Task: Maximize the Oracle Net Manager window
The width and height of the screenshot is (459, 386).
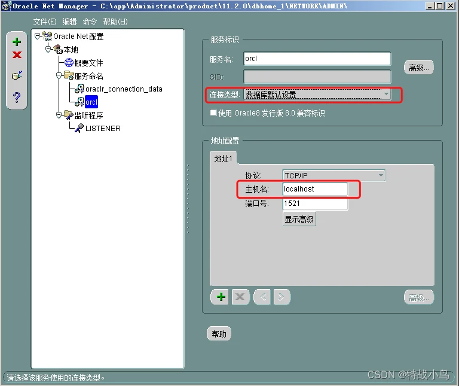Action: tap(440, 6)
